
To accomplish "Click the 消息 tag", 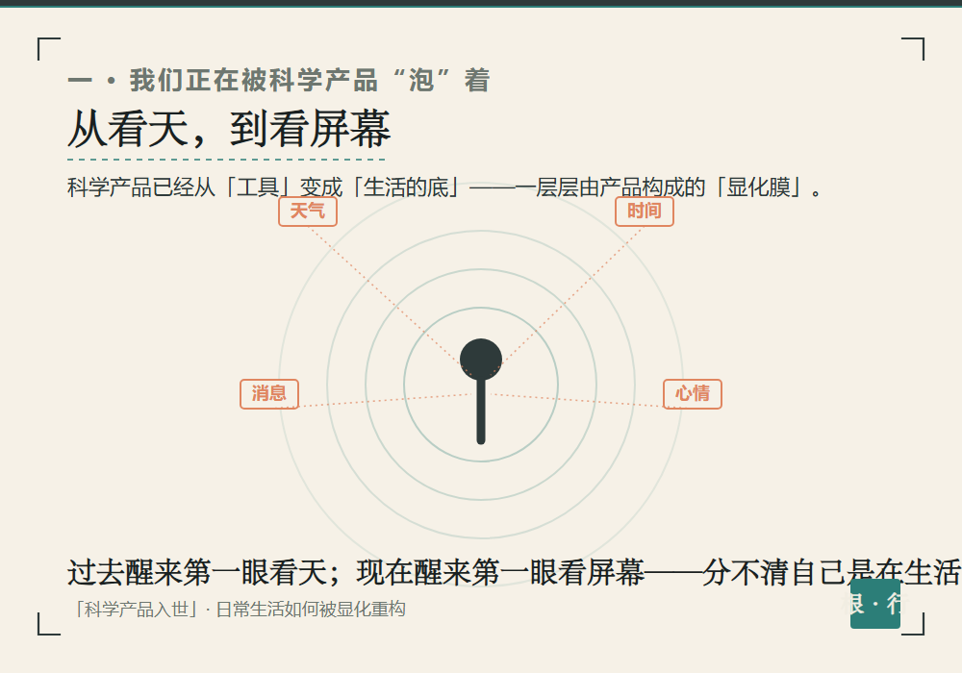I will 269,393.
